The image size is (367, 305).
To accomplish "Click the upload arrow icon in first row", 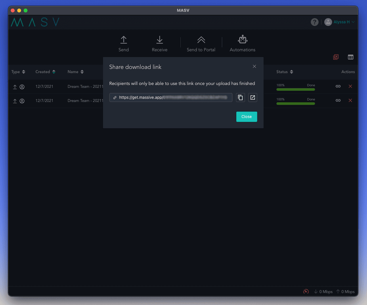I will (x=15, y=87).
